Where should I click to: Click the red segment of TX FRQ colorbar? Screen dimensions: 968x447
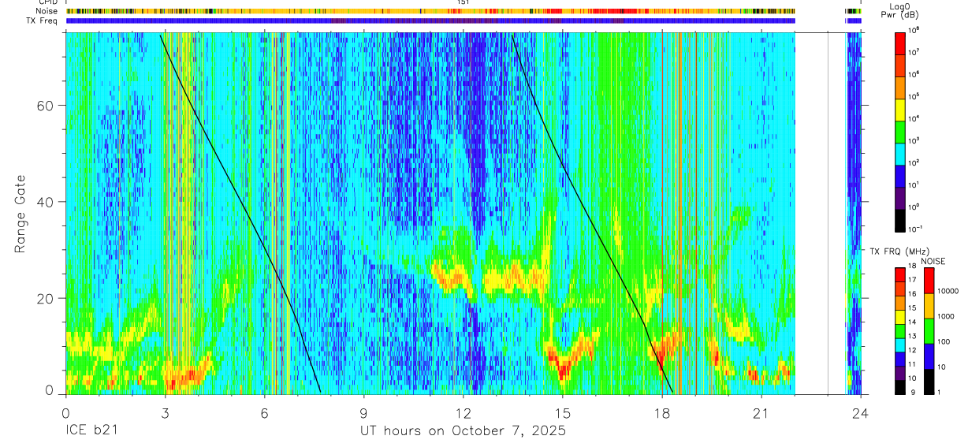click(x=899, y=274)
